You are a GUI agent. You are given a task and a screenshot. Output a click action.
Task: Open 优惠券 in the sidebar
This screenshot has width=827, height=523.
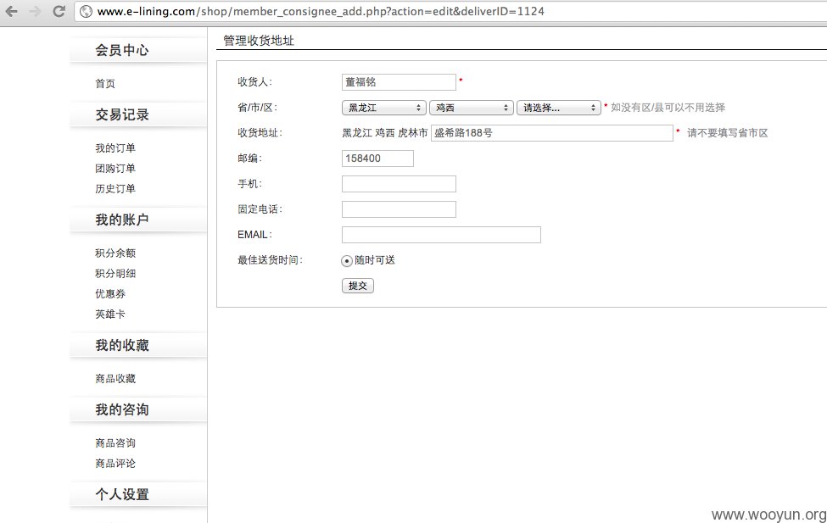[110, 293]
